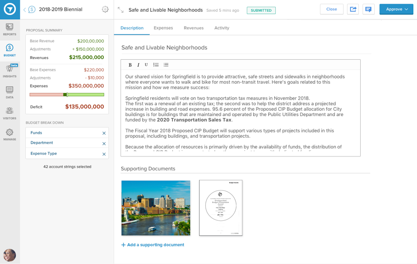Click the expense Adjustments - $10,000 value

94,78
